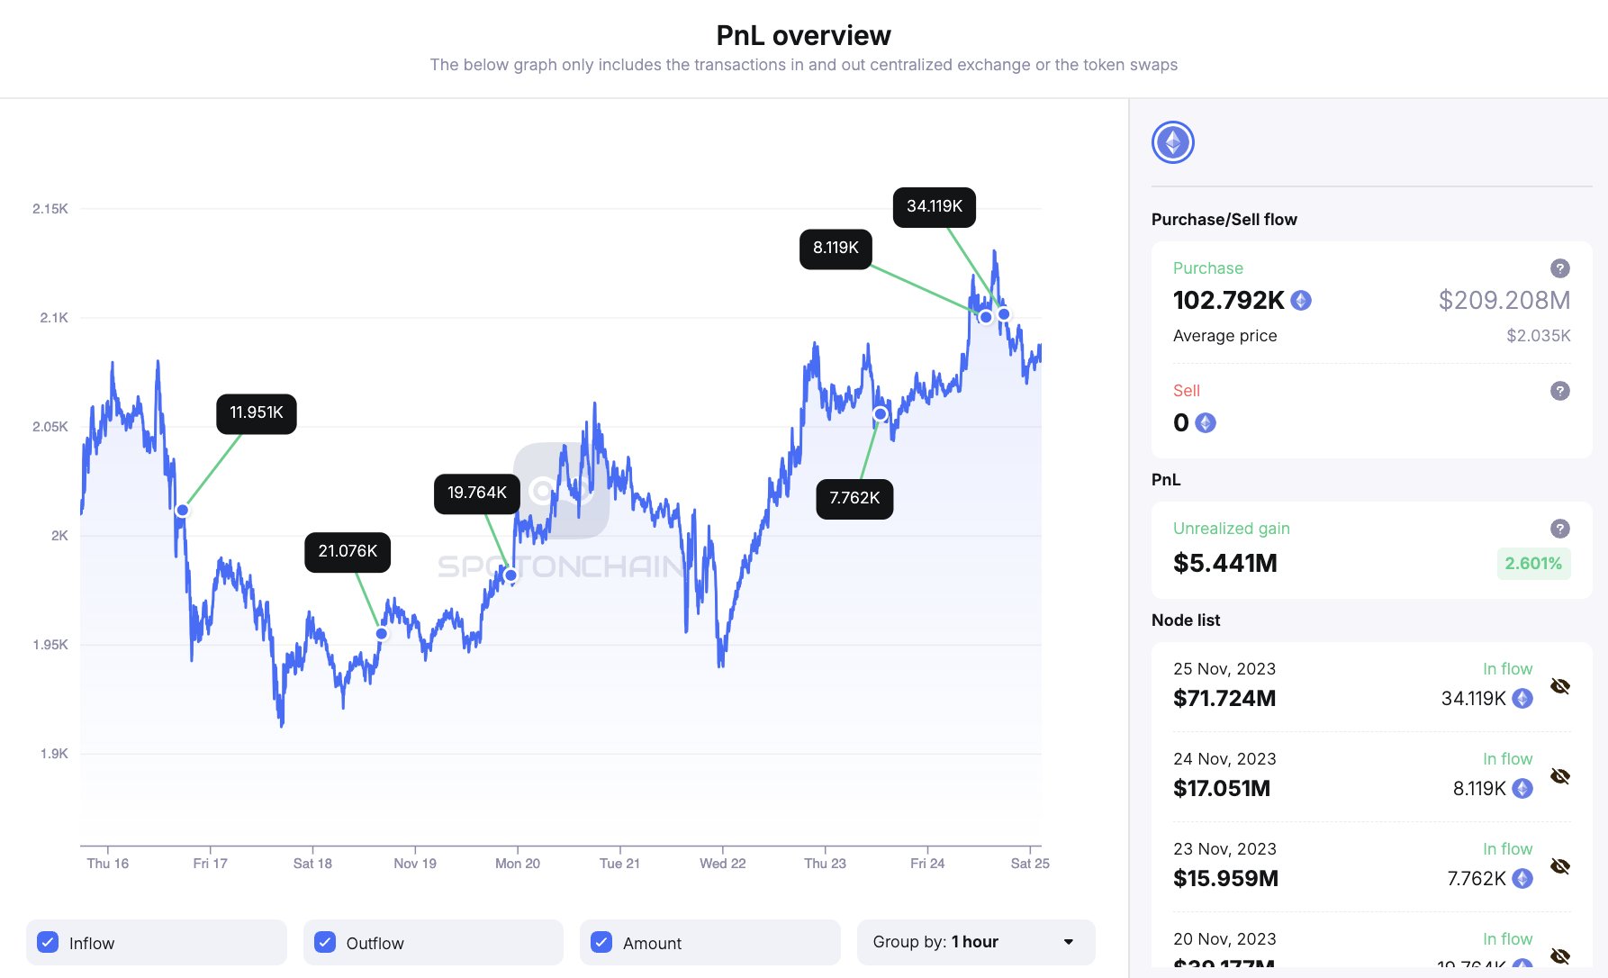Click the Unrealized gain help icon
The width and height of the screenshot is (1608, 978).
(1559, 529)
